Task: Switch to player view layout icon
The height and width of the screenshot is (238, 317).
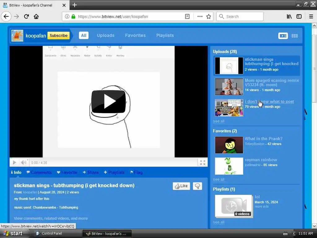Action: (283, 36)
